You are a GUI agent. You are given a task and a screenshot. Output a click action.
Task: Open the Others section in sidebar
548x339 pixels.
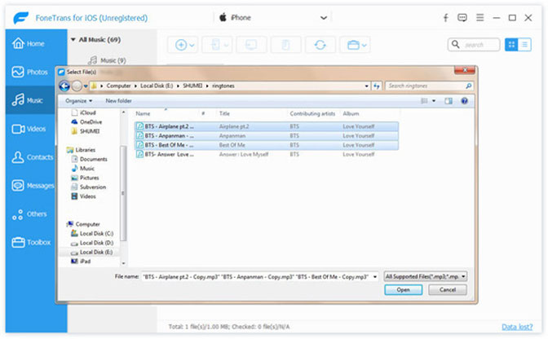(29, 214)
